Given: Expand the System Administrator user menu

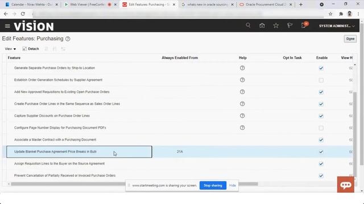Looking at the screenshot, I should coord(337,26).
